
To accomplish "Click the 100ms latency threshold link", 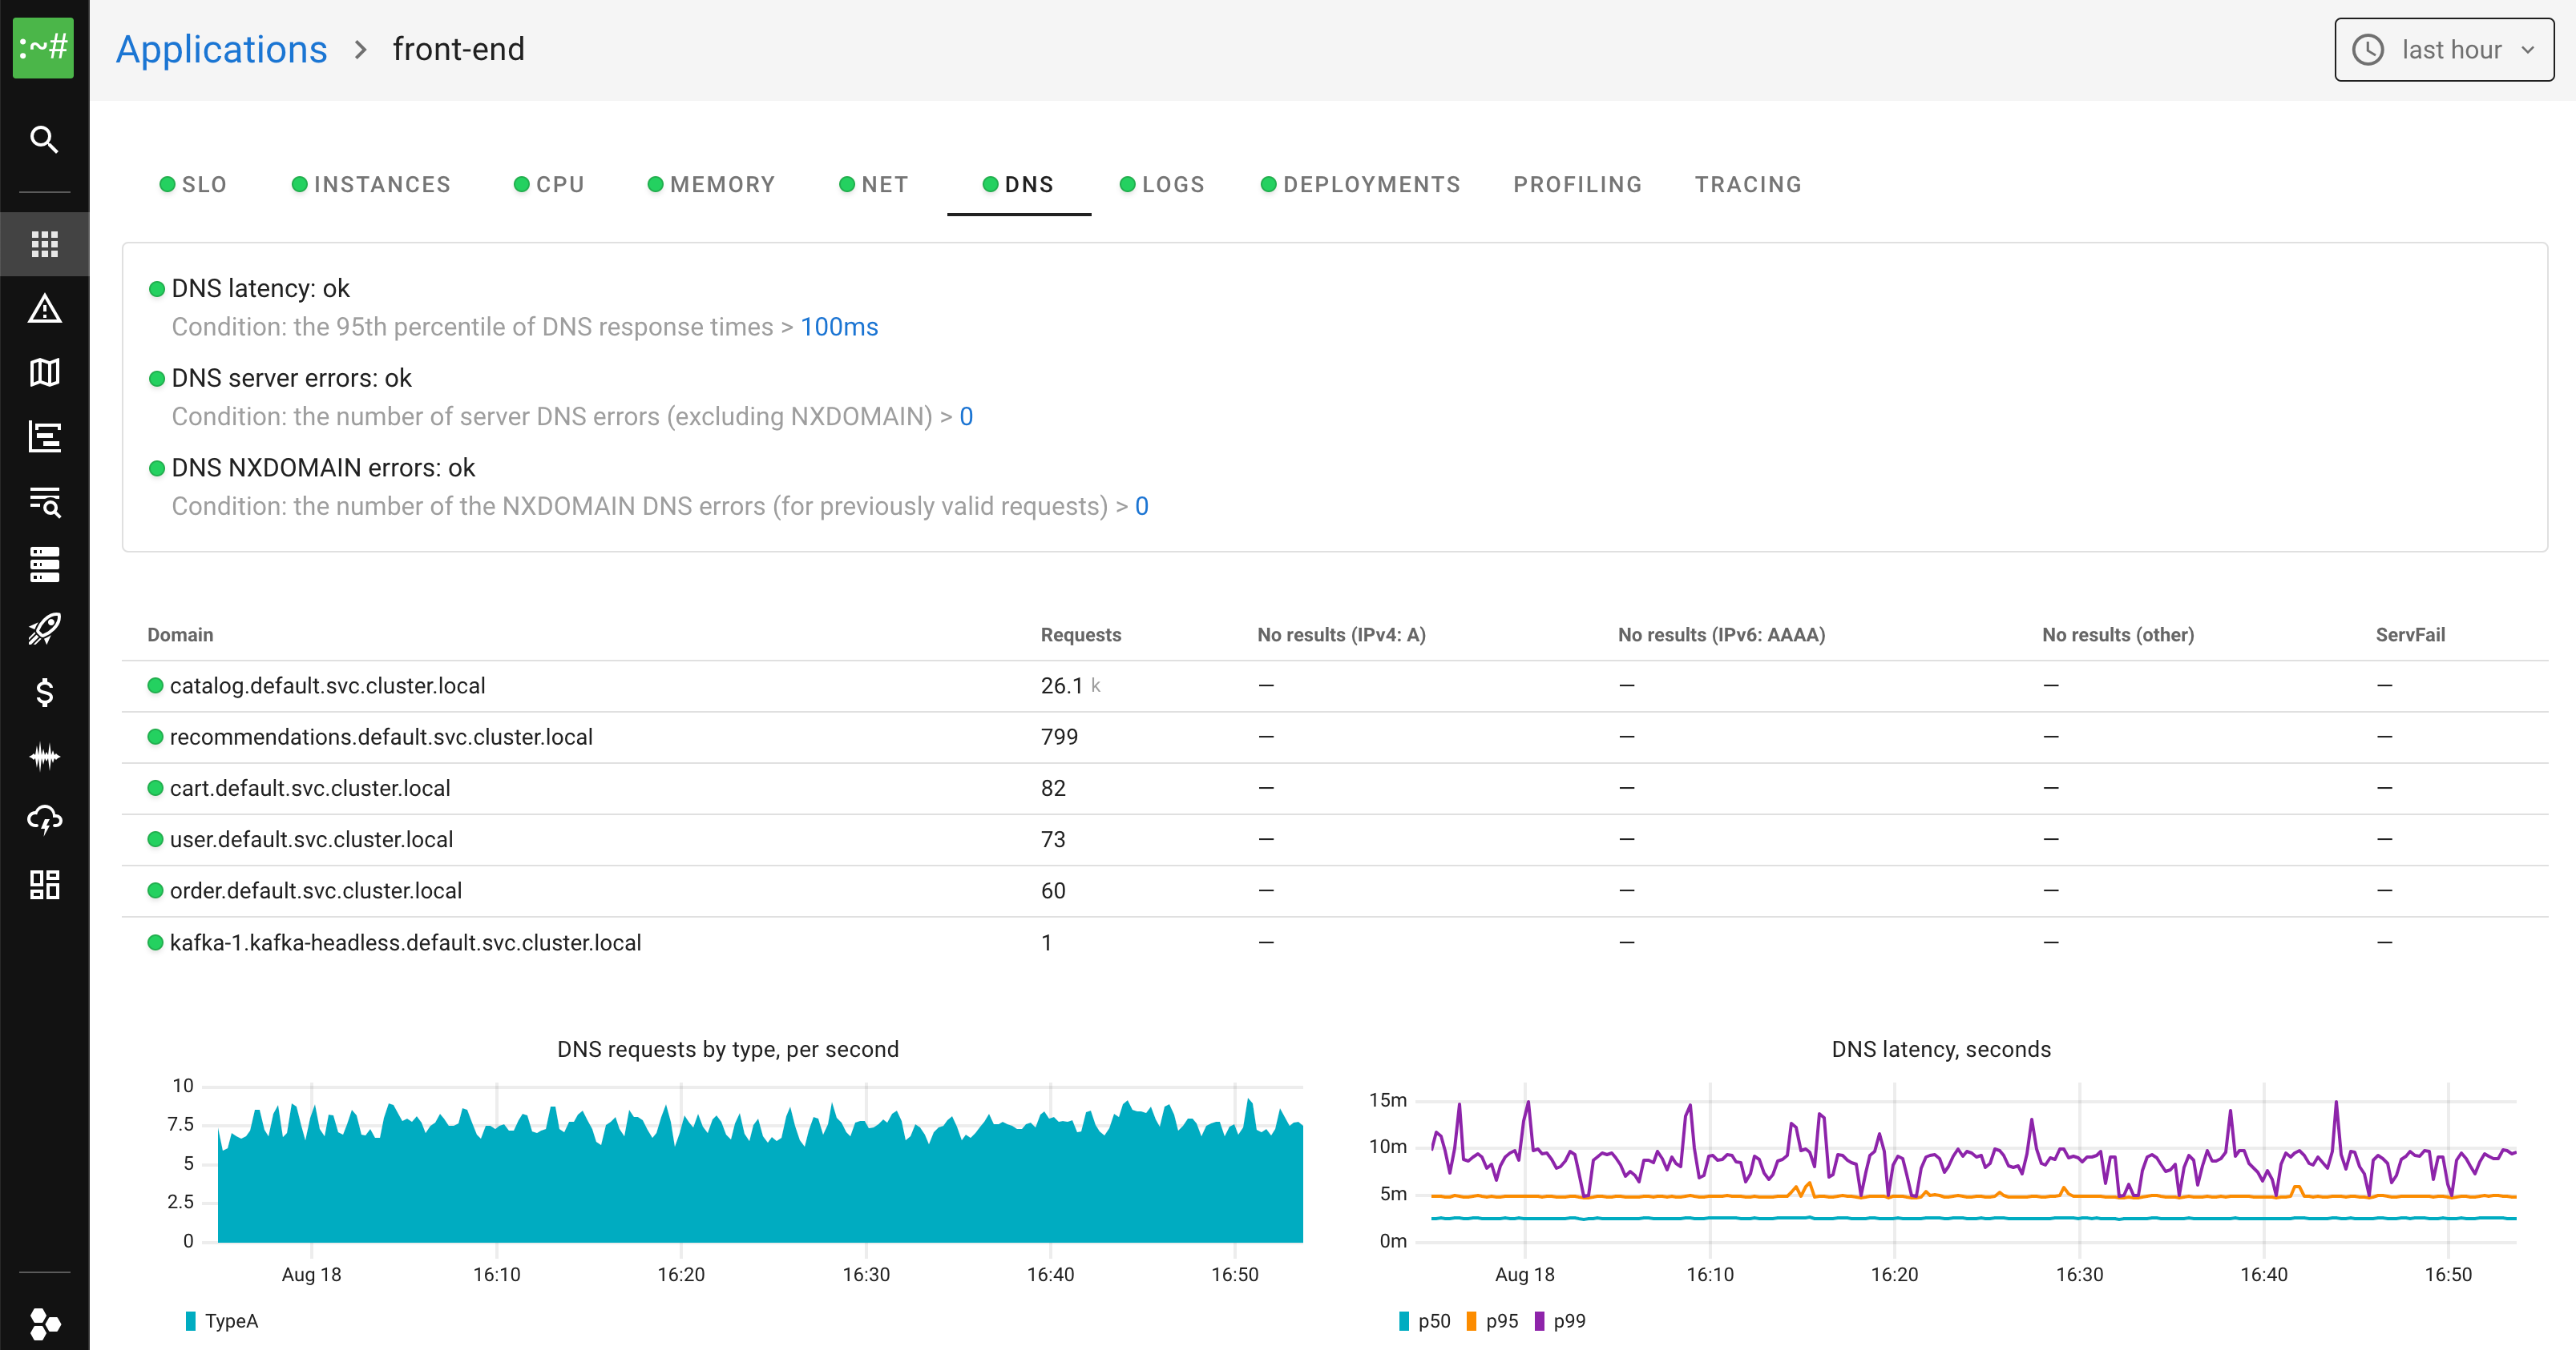I will [839, 326].
